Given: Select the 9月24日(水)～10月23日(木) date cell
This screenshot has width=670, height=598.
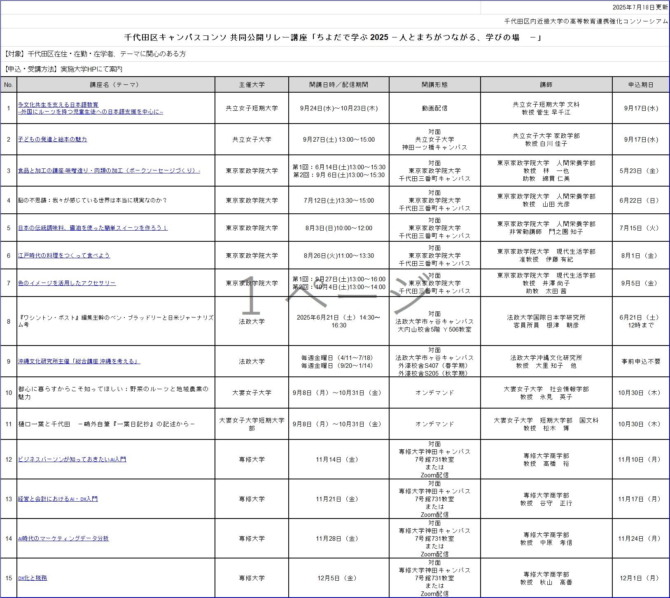Looking at the screenshot, I should pyautogui.click(x=339, y=108).
